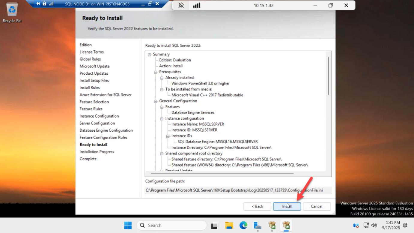The image size is (414, 233).
Task: Click signal bars icon on 10.15.1.32 connection bar
Action: [197, 5]
